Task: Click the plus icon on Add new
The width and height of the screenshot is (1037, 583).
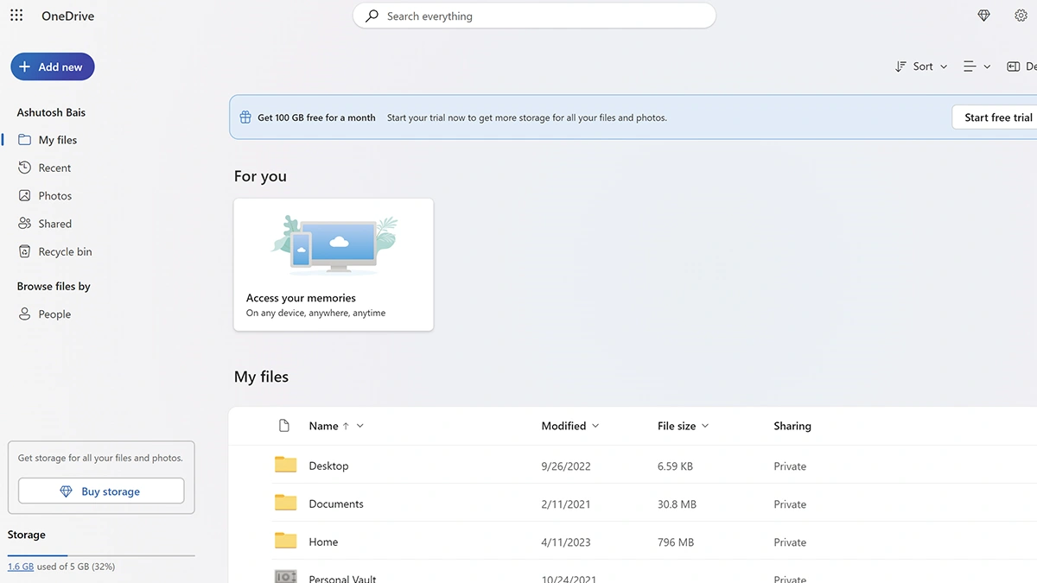Action: (x=24, y=67)
